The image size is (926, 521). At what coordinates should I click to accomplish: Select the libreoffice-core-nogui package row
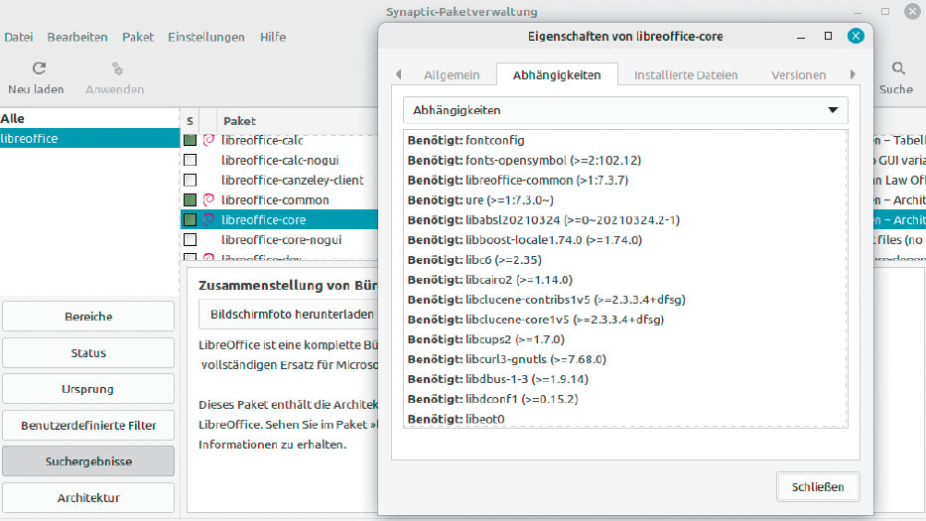(279, 240)
